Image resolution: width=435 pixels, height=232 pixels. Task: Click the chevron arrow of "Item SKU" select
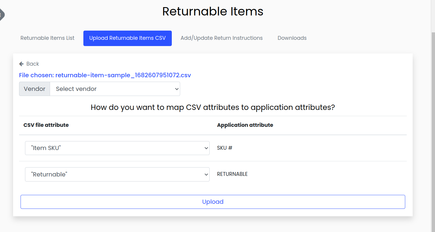pyautogui.click(x=206, y=148)
